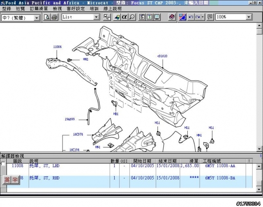Click the 16C198 callout label
This screenshot has width=263, height=207.
(74, 149)
